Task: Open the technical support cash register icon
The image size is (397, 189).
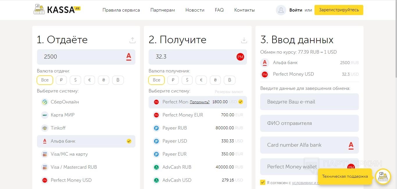Action: (383, 177)
